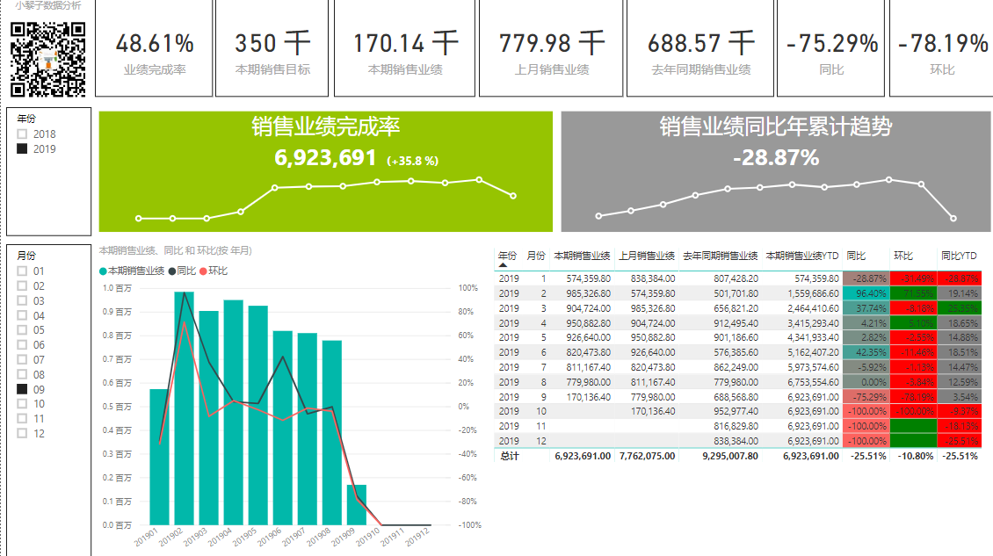Select month 11 checkbox

point(22,419)
